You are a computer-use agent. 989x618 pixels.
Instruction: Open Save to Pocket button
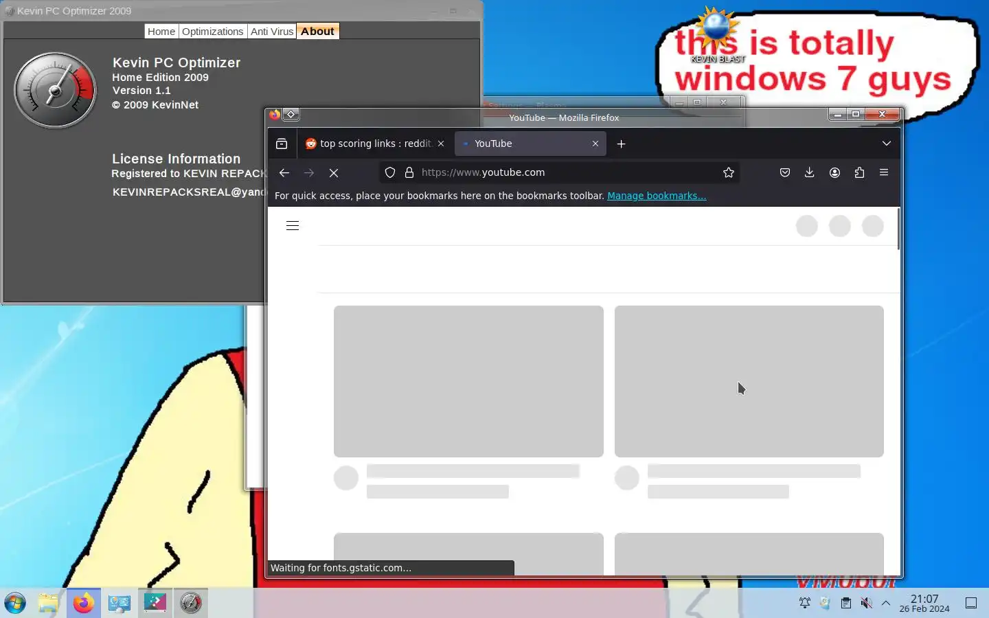(x=785, y=173)
